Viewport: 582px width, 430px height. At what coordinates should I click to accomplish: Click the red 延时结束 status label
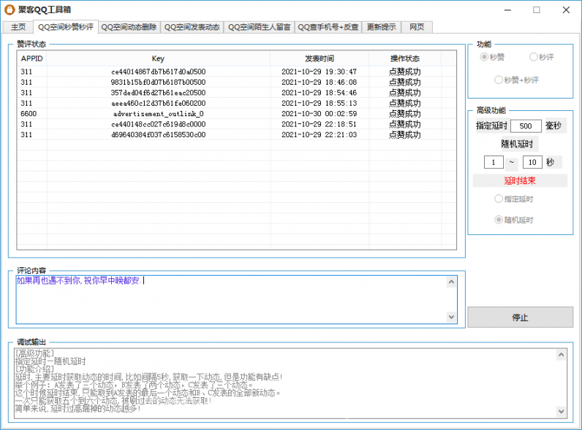coord(520,181)
